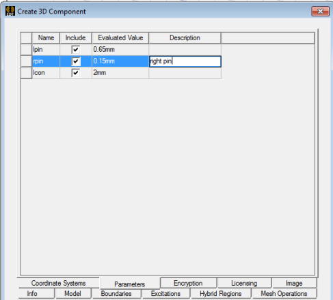
Task: Click the Name column header
Action: (46, 37)
